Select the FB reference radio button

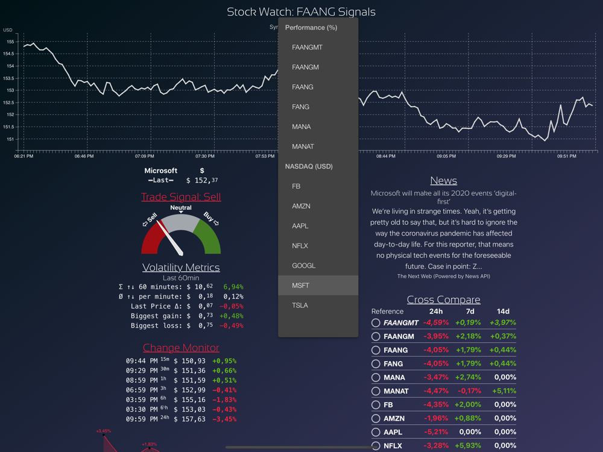coord(376,405)
